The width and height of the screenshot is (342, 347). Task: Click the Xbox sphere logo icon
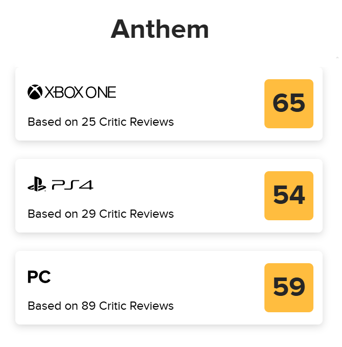pyautogui.click(x=35, y=92)
